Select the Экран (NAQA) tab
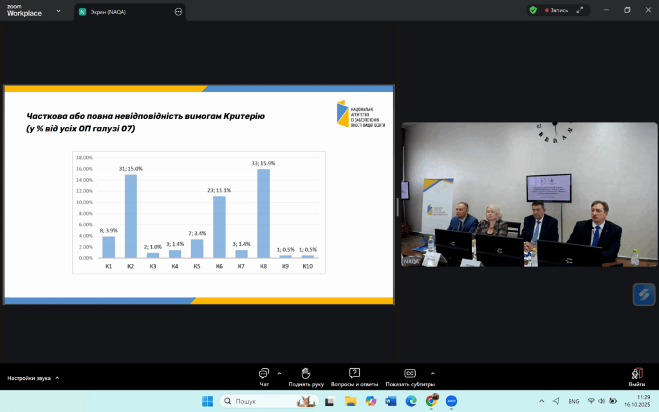The image size is (659, 412). click(121, 11)
